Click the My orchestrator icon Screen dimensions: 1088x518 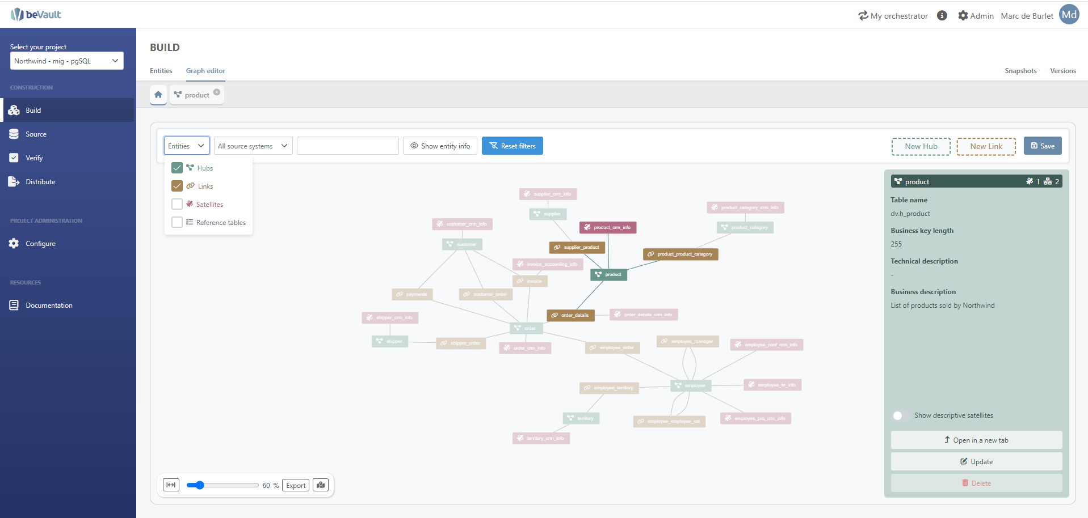863,16
